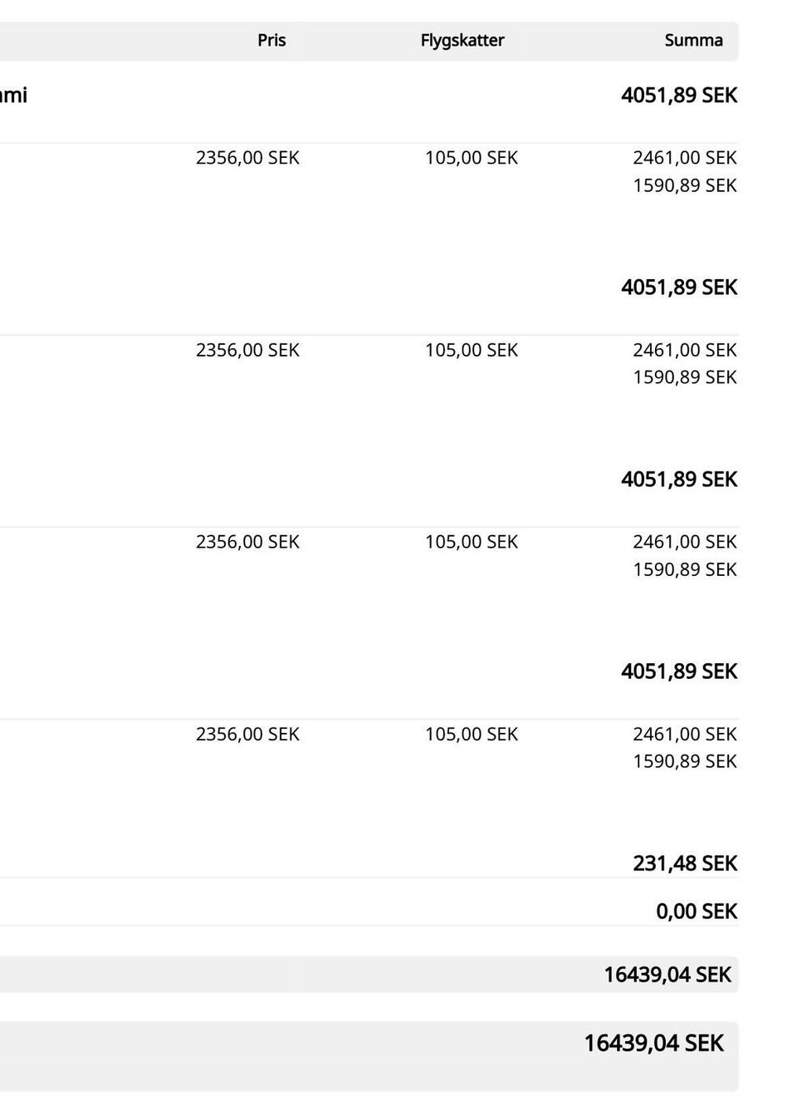Click the truncated heading ending in "mi"
This screenshot has width=797, height=1111.
pos(13,95)
